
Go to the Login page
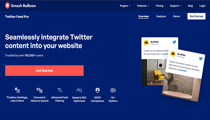pos(202,6)
